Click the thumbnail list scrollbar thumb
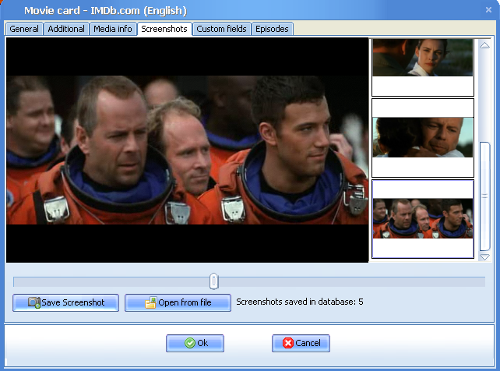The height and width of the screenshot is (371, 500). tap(484, 196)
